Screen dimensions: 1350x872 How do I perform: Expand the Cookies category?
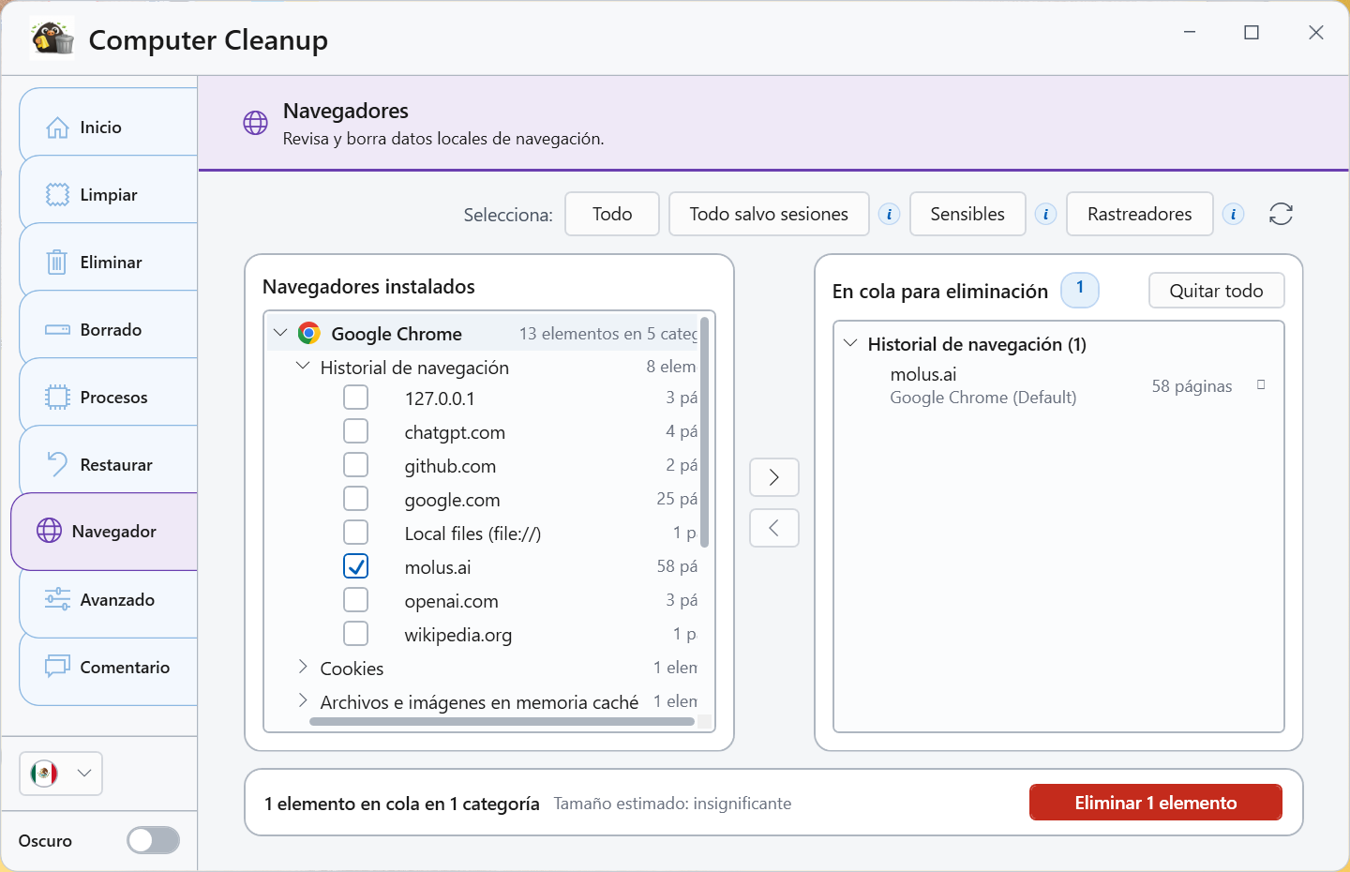click(303, 667)
